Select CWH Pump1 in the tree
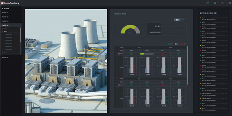Screen dimensions: 232x116 [8, 34]
